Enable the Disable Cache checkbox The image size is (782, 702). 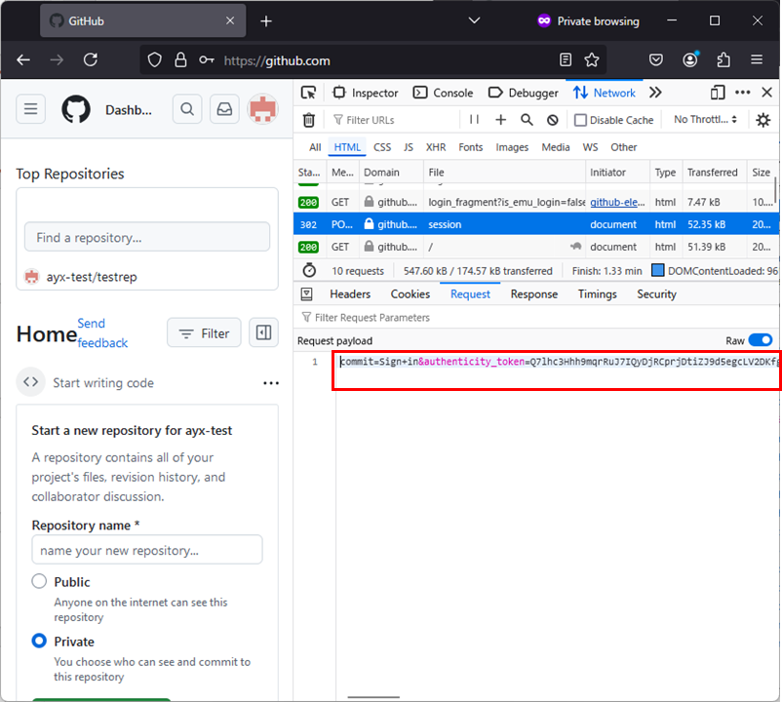[580, 120]
